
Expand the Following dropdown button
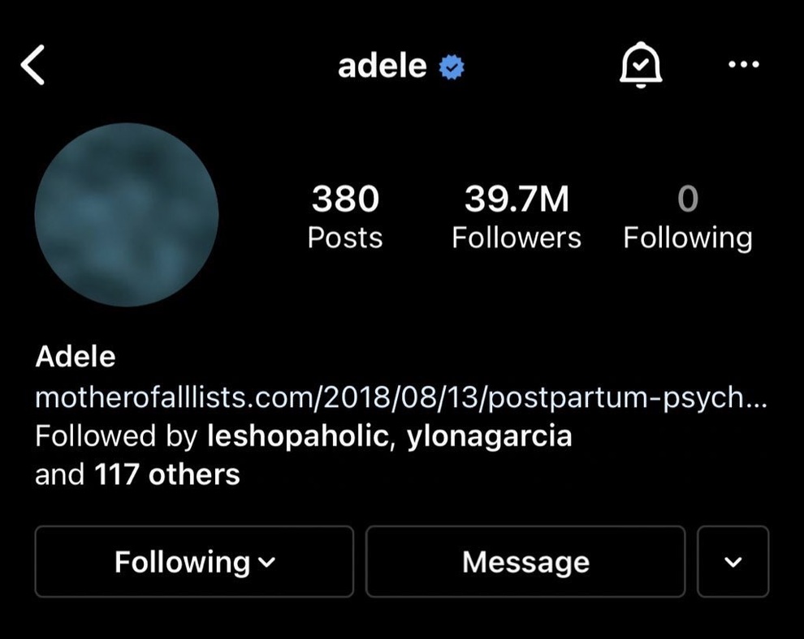click(x=194, y=562)
